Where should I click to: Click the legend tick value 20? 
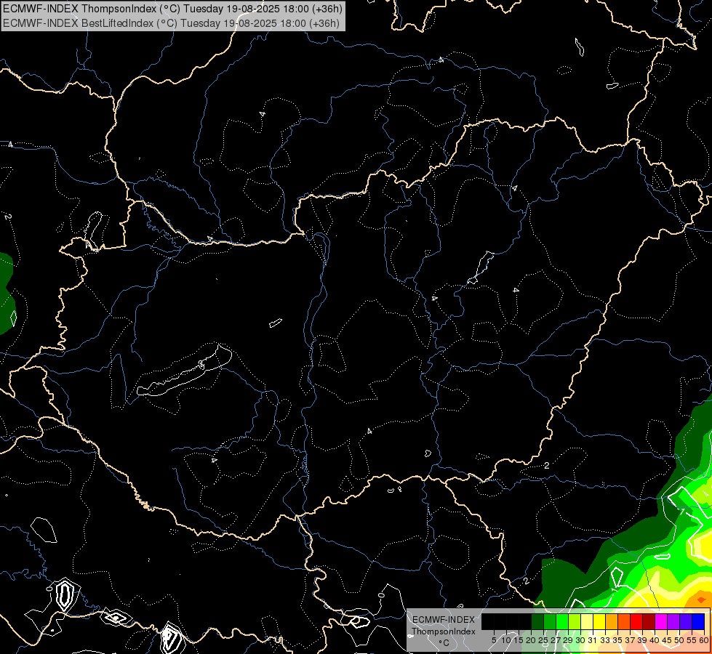pyautogui.click(x=531, y=640)
